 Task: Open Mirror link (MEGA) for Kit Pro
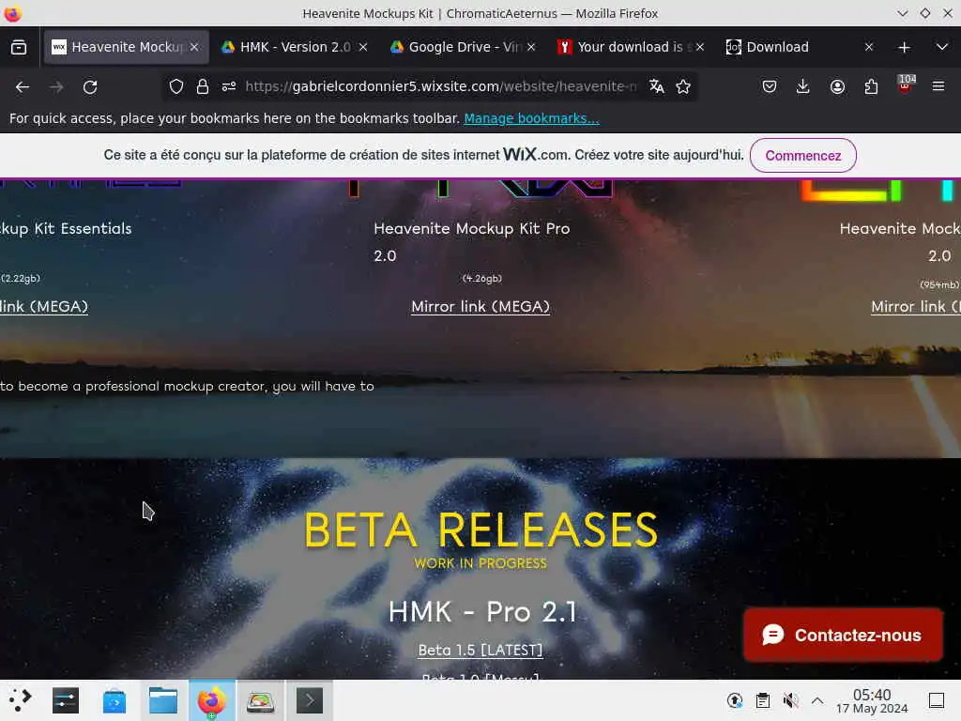480,307
